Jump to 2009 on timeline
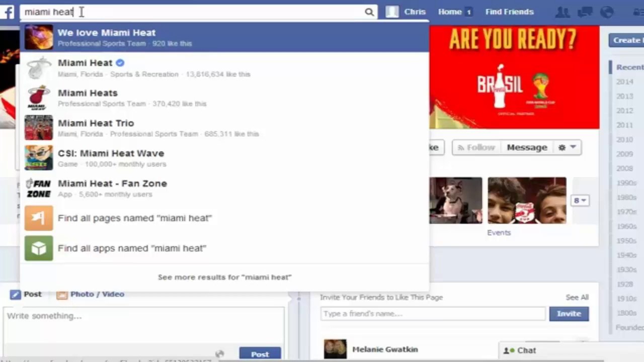644x362 pixels. click(625, 154)
